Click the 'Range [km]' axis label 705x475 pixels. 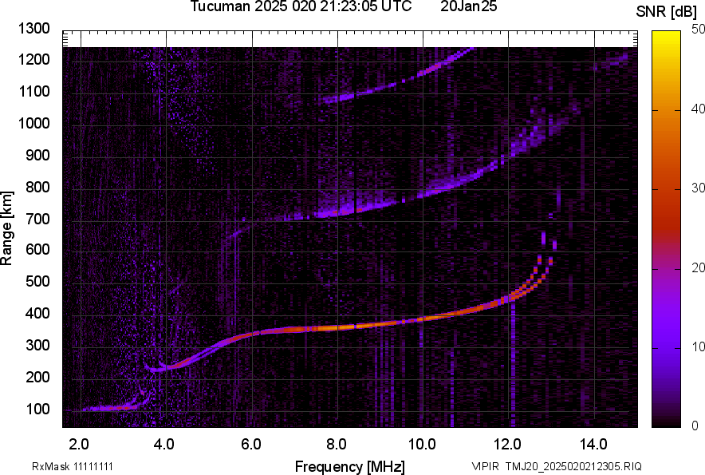click(6, 228)
